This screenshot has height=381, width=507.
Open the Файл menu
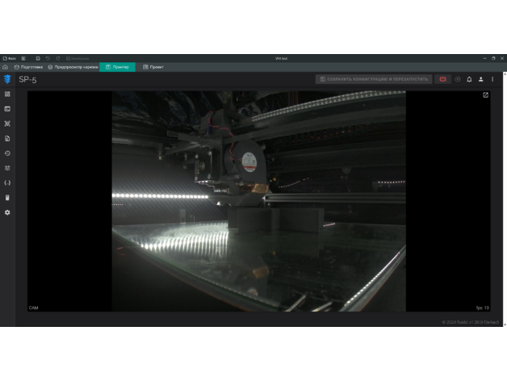[10, 58]
